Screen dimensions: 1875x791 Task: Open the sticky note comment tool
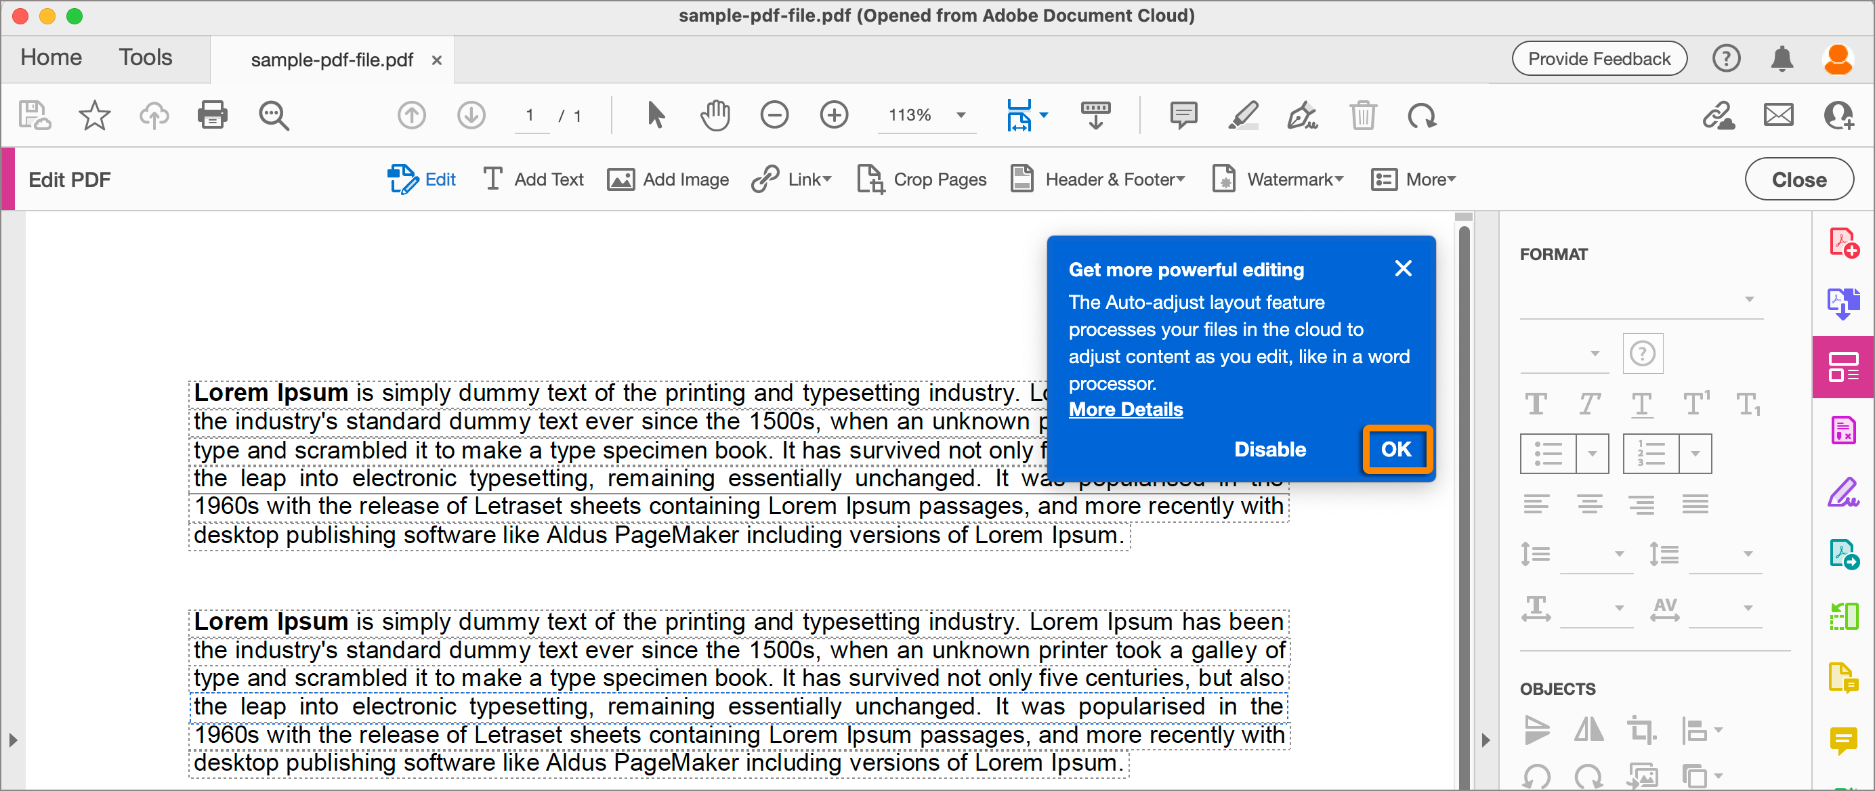pyautogui.click(x=1183, y=115)
